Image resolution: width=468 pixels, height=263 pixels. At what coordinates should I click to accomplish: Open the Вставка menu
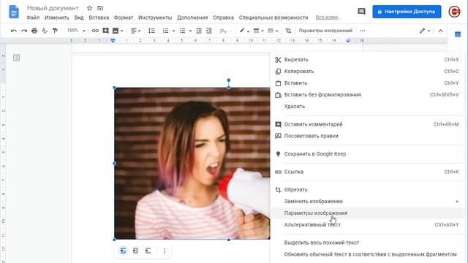(99, 18)
